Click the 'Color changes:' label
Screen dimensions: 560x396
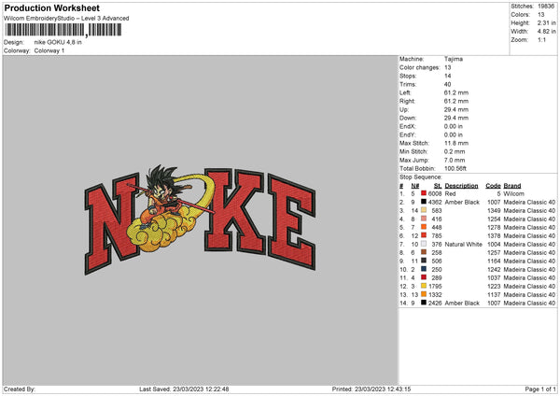(x=420, y=67)
